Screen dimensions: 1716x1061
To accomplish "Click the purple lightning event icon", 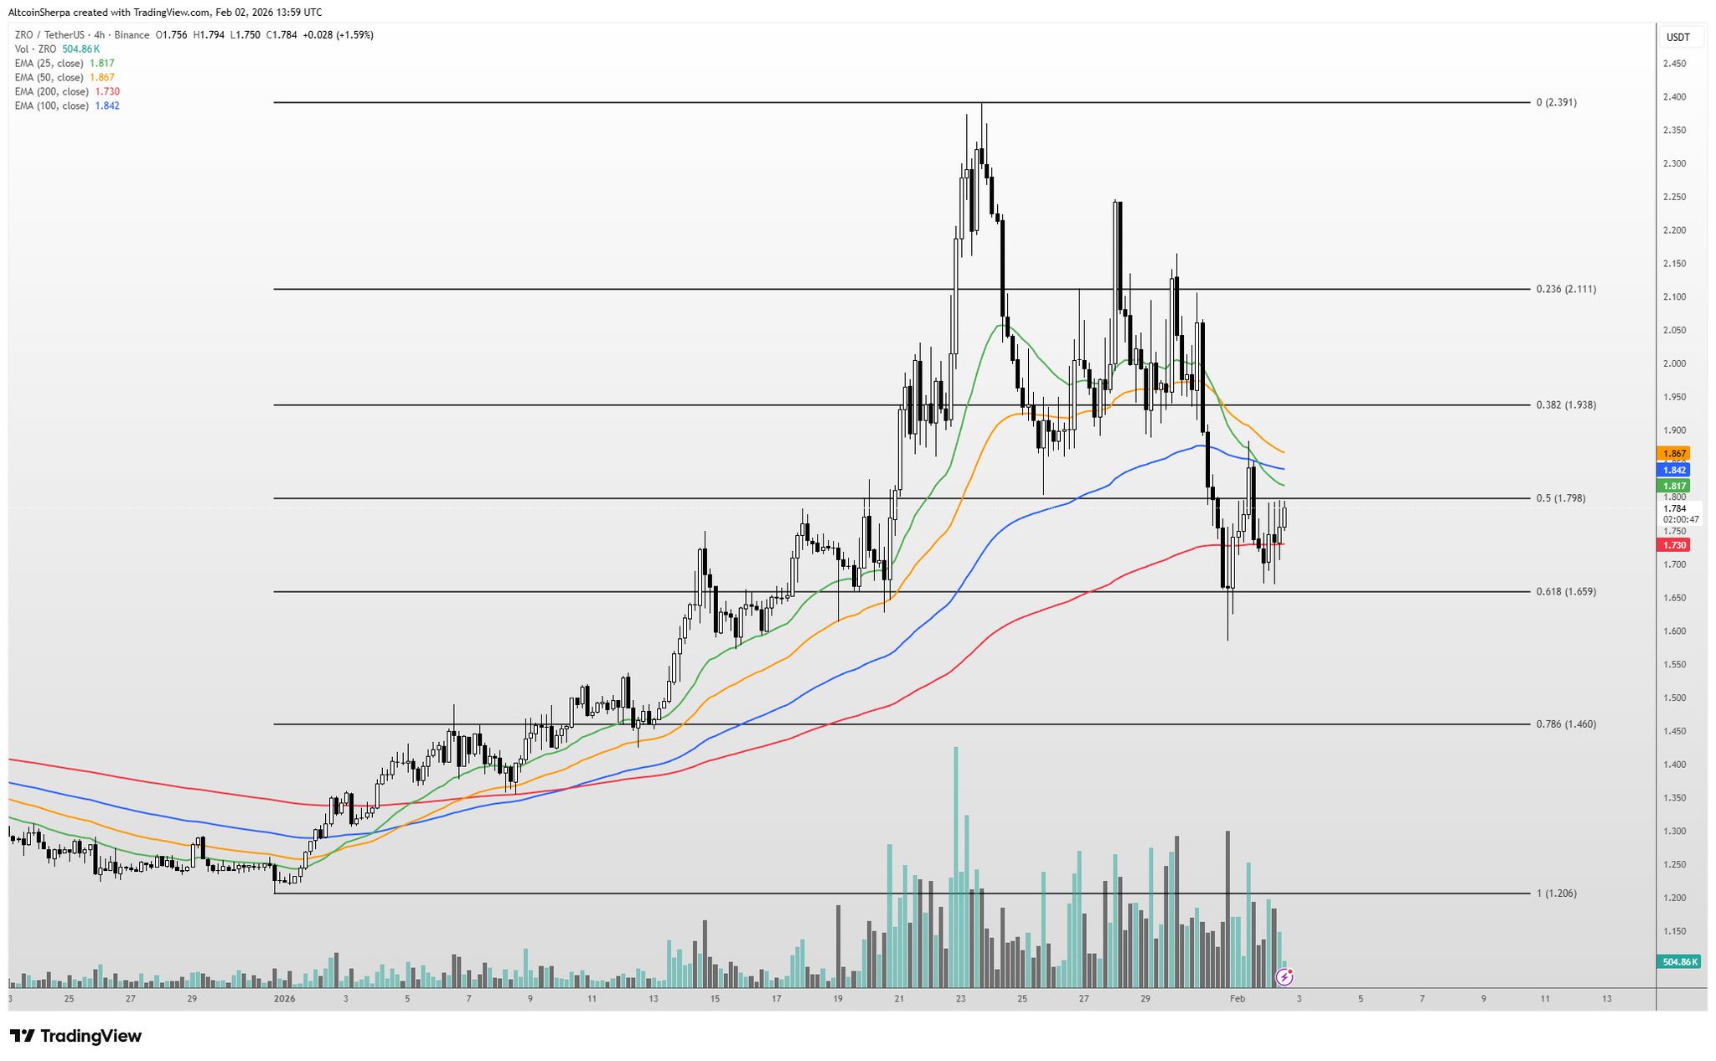I will tap(1284, 976).
